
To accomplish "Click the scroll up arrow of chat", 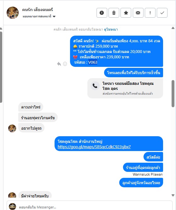I will [173, 28].
